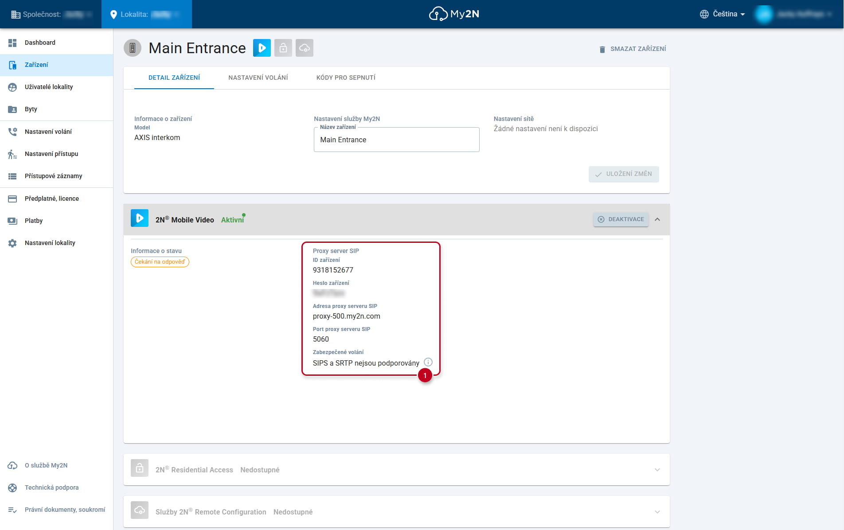Image resolution: width=844 pixels, height=530 pixels.
Task: Click the Předplatné, licence card icon
Action: coord(12,199)
